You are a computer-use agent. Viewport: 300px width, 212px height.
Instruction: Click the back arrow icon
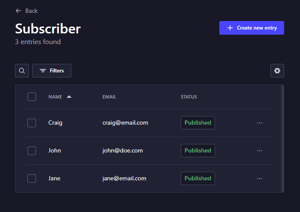point(18,11)
